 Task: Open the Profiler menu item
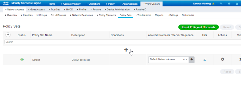point(82,9)
